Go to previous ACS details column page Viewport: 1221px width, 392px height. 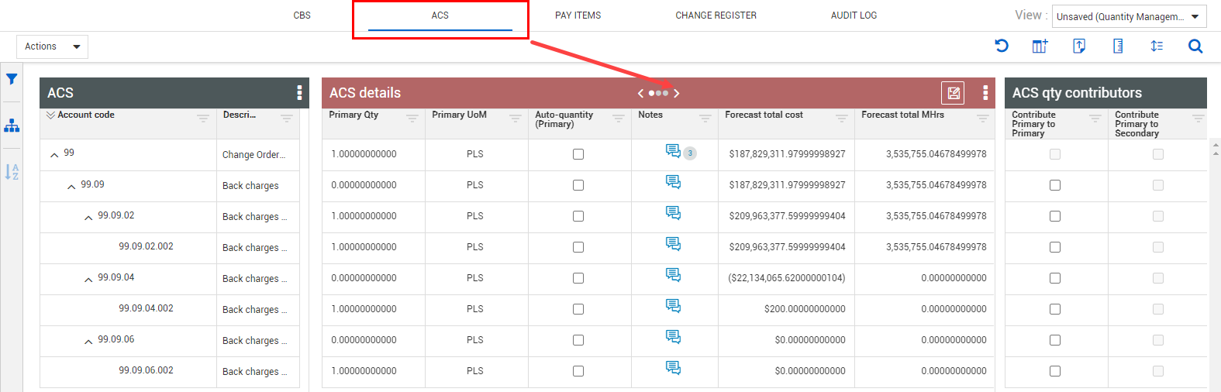[640, 93]
